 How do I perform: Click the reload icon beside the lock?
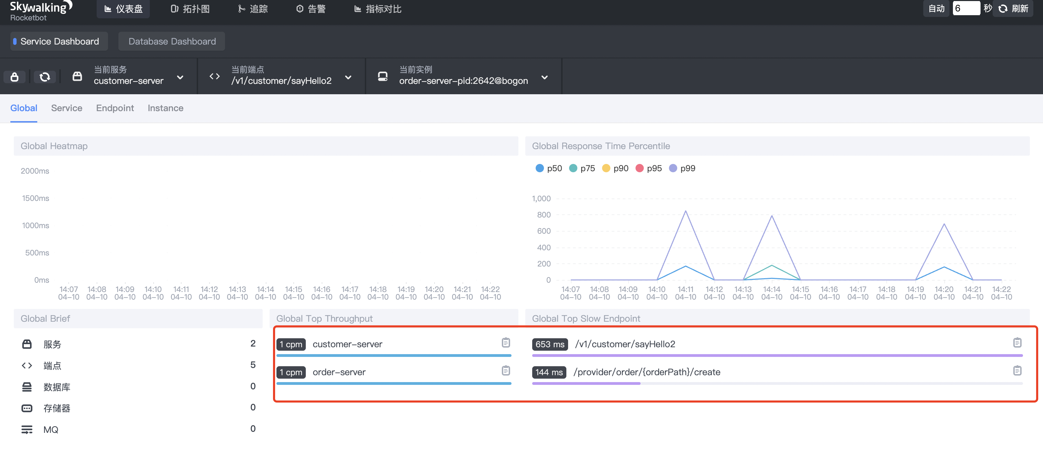pos(45,77)
